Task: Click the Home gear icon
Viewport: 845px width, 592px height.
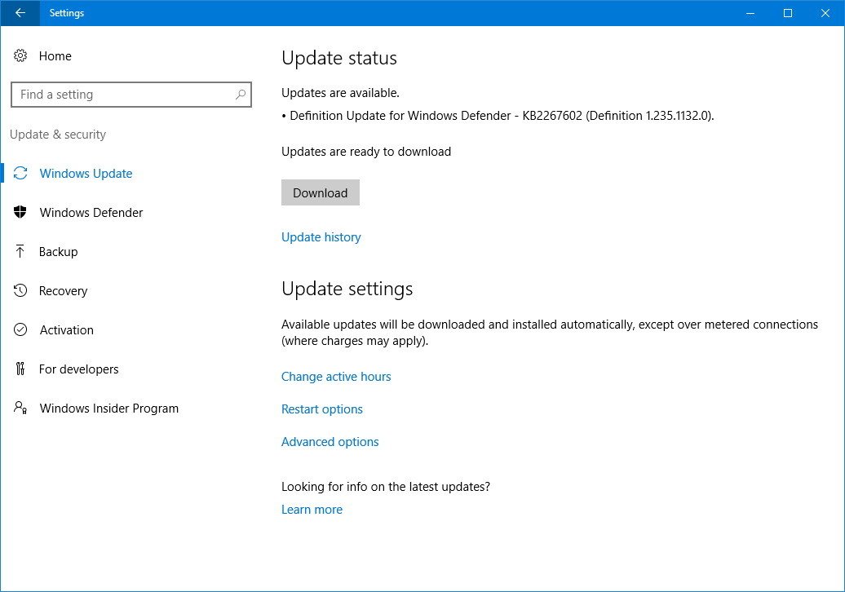Action: point(20,55)
